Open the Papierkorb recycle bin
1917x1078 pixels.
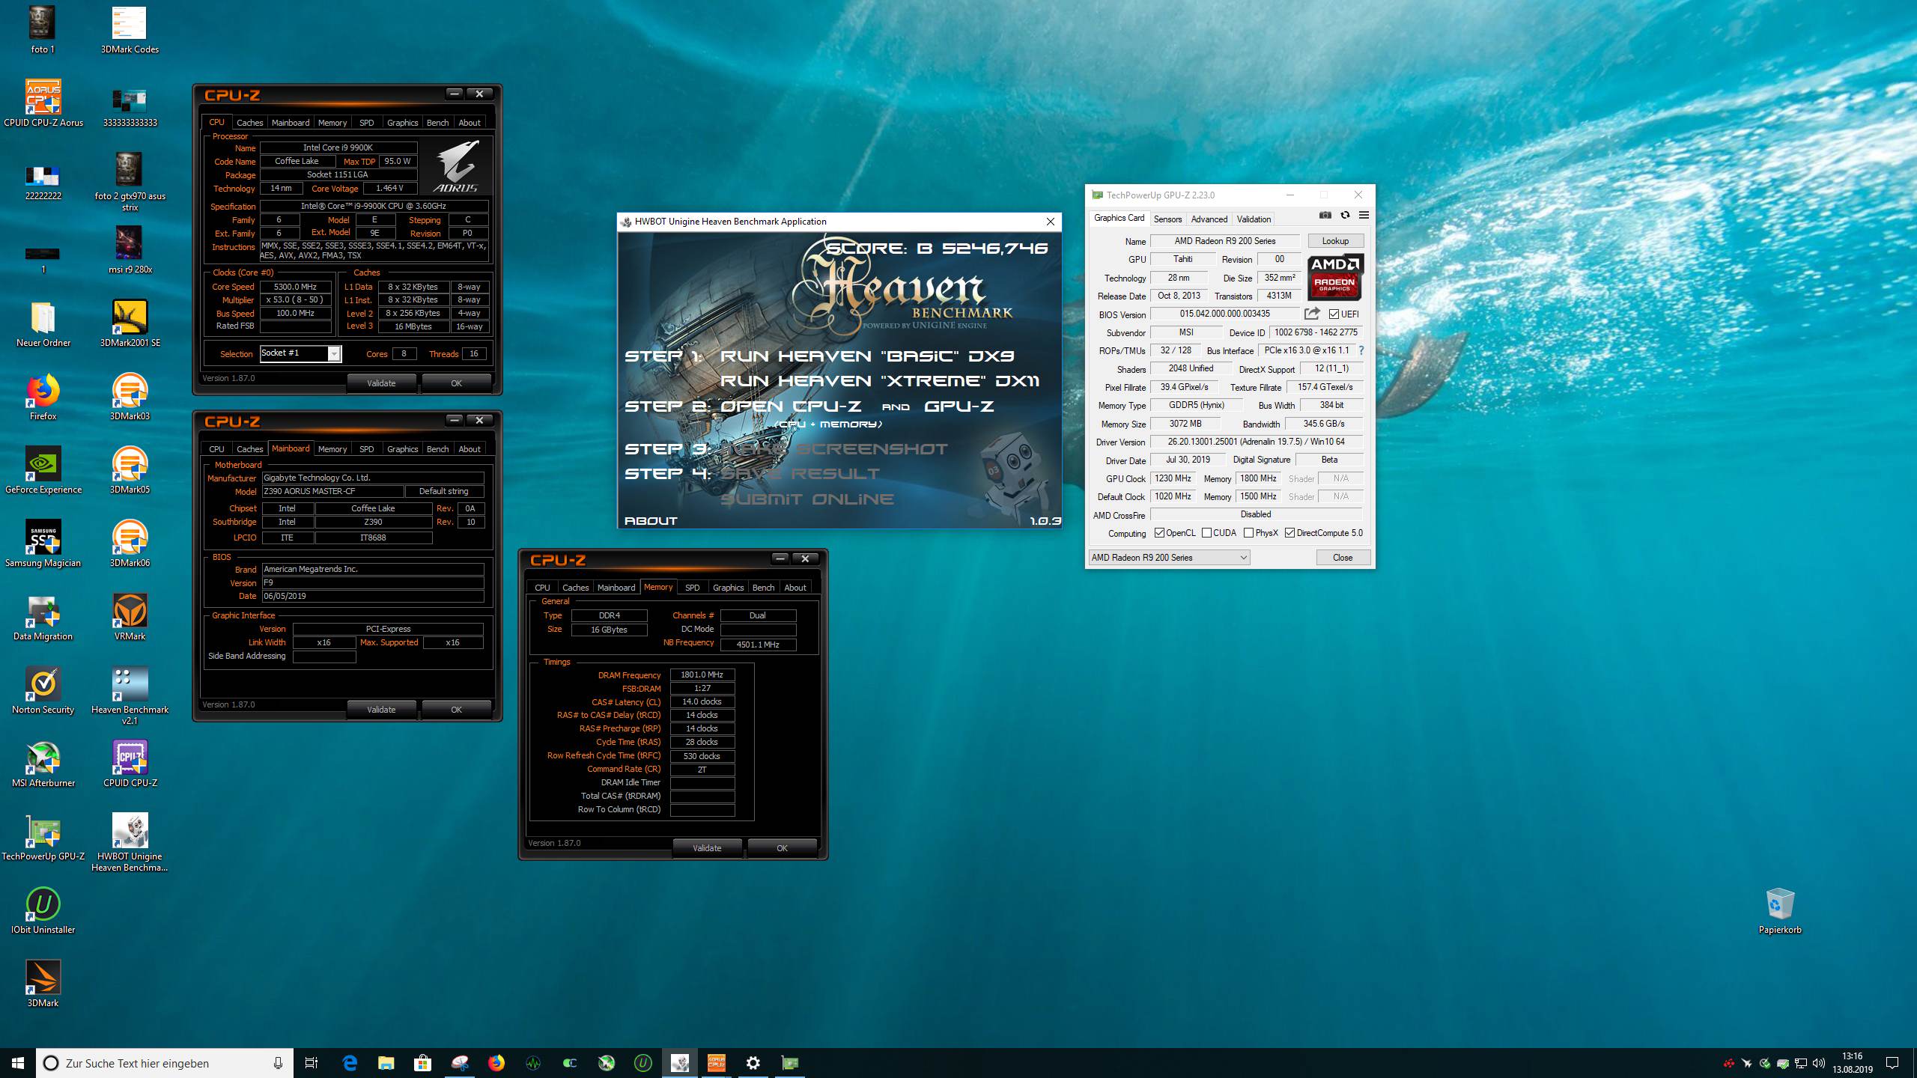pos(1780,910)
